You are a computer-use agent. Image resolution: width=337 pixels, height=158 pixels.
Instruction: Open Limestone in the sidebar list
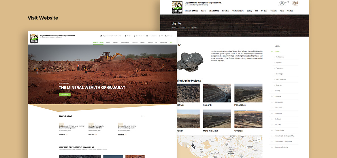(x=278, y=113)
